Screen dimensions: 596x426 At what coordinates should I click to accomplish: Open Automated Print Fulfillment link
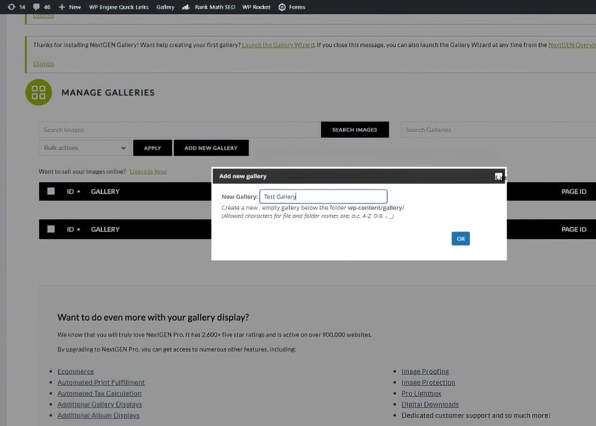(x=101, y=383)
